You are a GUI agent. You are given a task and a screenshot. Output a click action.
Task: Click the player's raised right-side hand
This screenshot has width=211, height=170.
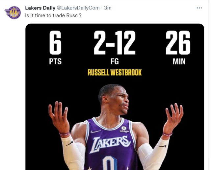(172, 117)
